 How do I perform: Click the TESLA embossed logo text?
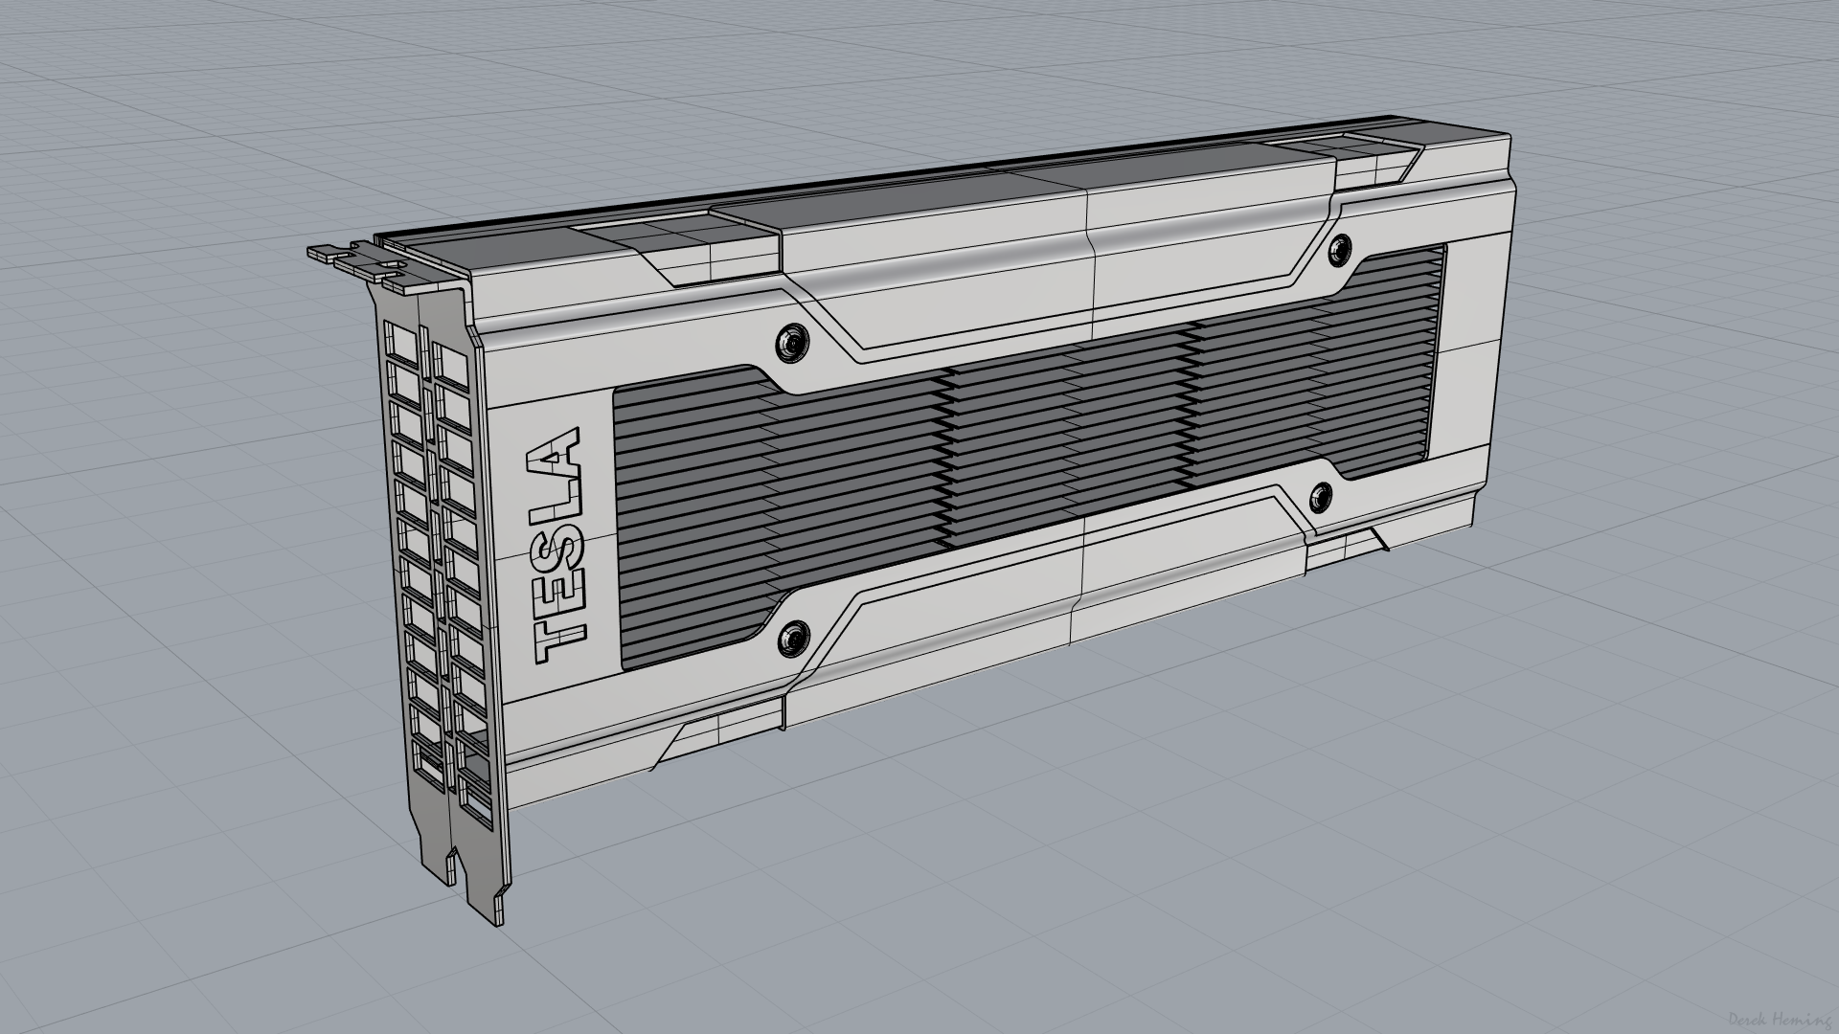[x=557, y=547]
